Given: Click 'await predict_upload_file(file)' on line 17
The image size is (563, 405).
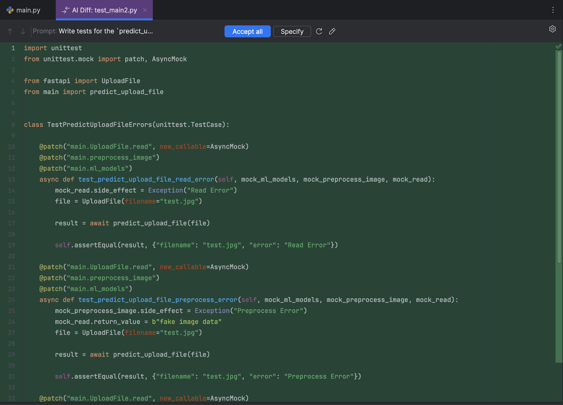Looking at the screenshot, I should tap(150, 223).
